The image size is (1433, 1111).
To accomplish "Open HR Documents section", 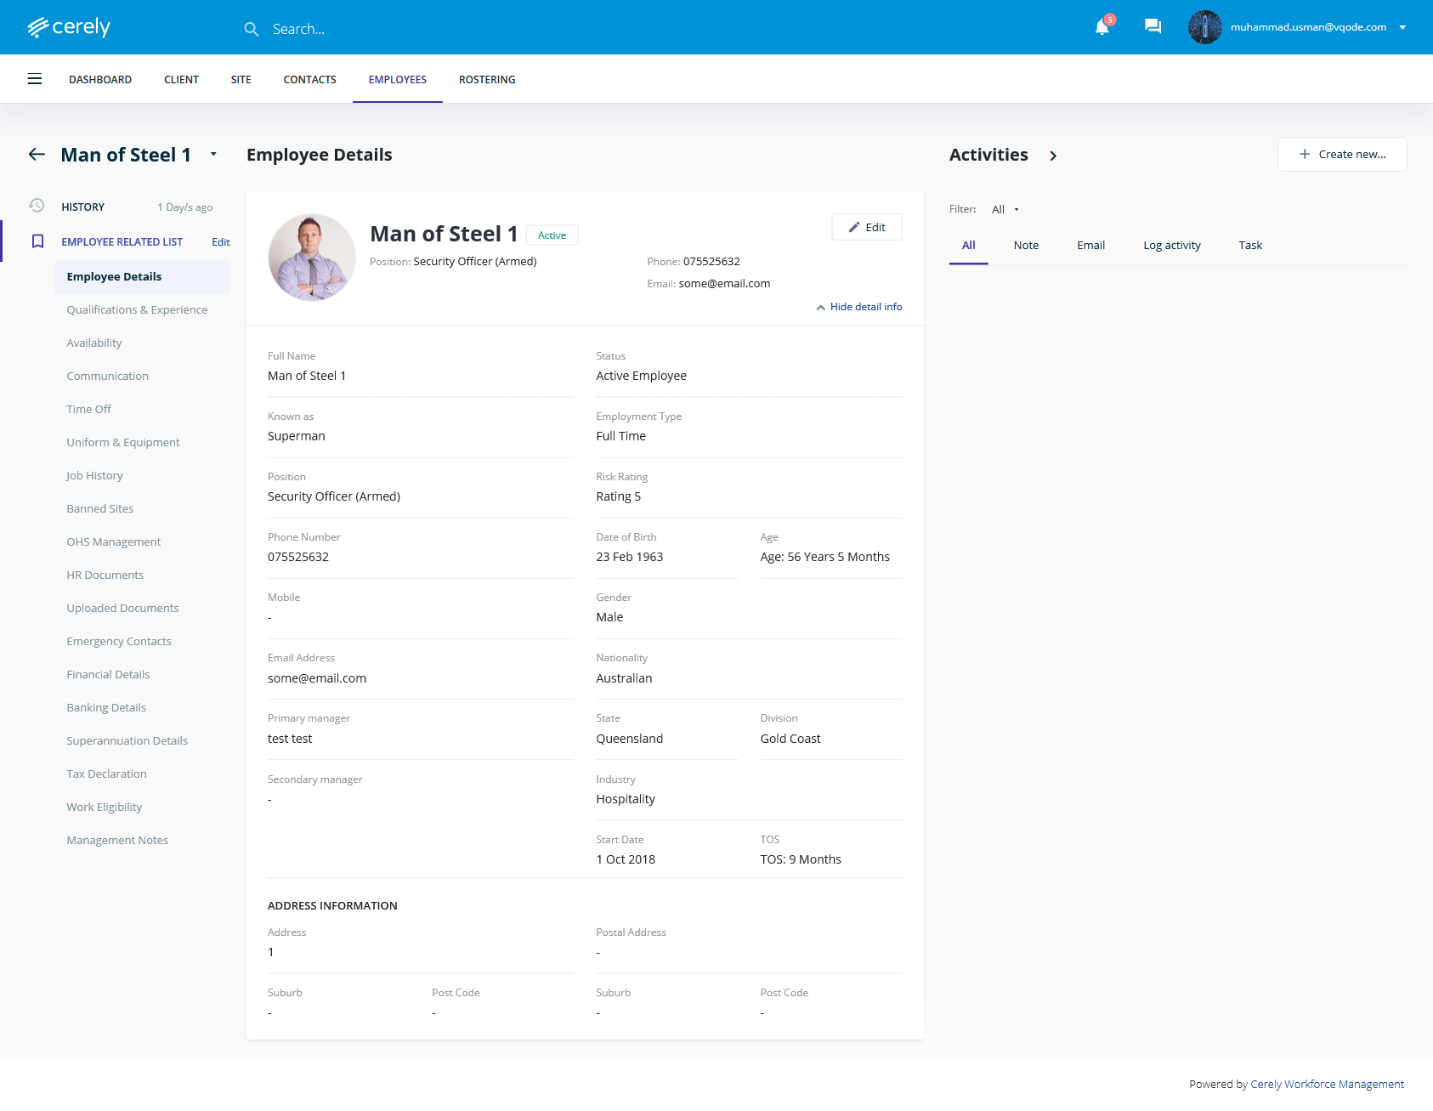I will tap(105, 575).
